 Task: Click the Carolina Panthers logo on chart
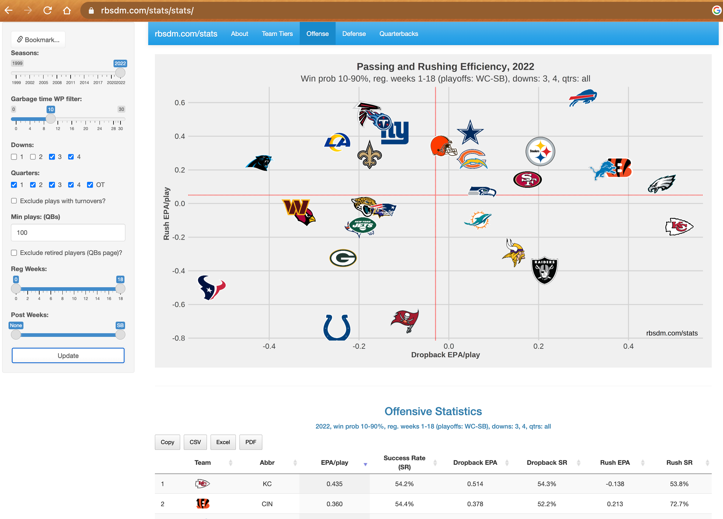tap(260, 163)
